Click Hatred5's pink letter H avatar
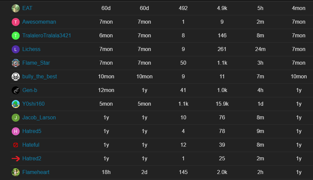 coord(15,131)
